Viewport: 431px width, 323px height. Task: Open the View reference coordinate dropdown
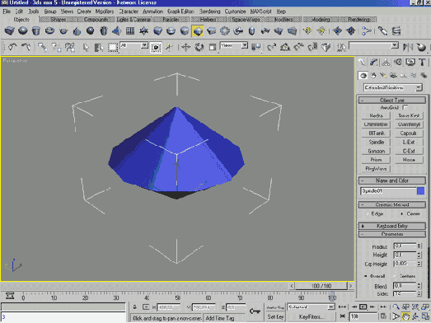pyautogui.click(x=234, y=46)
